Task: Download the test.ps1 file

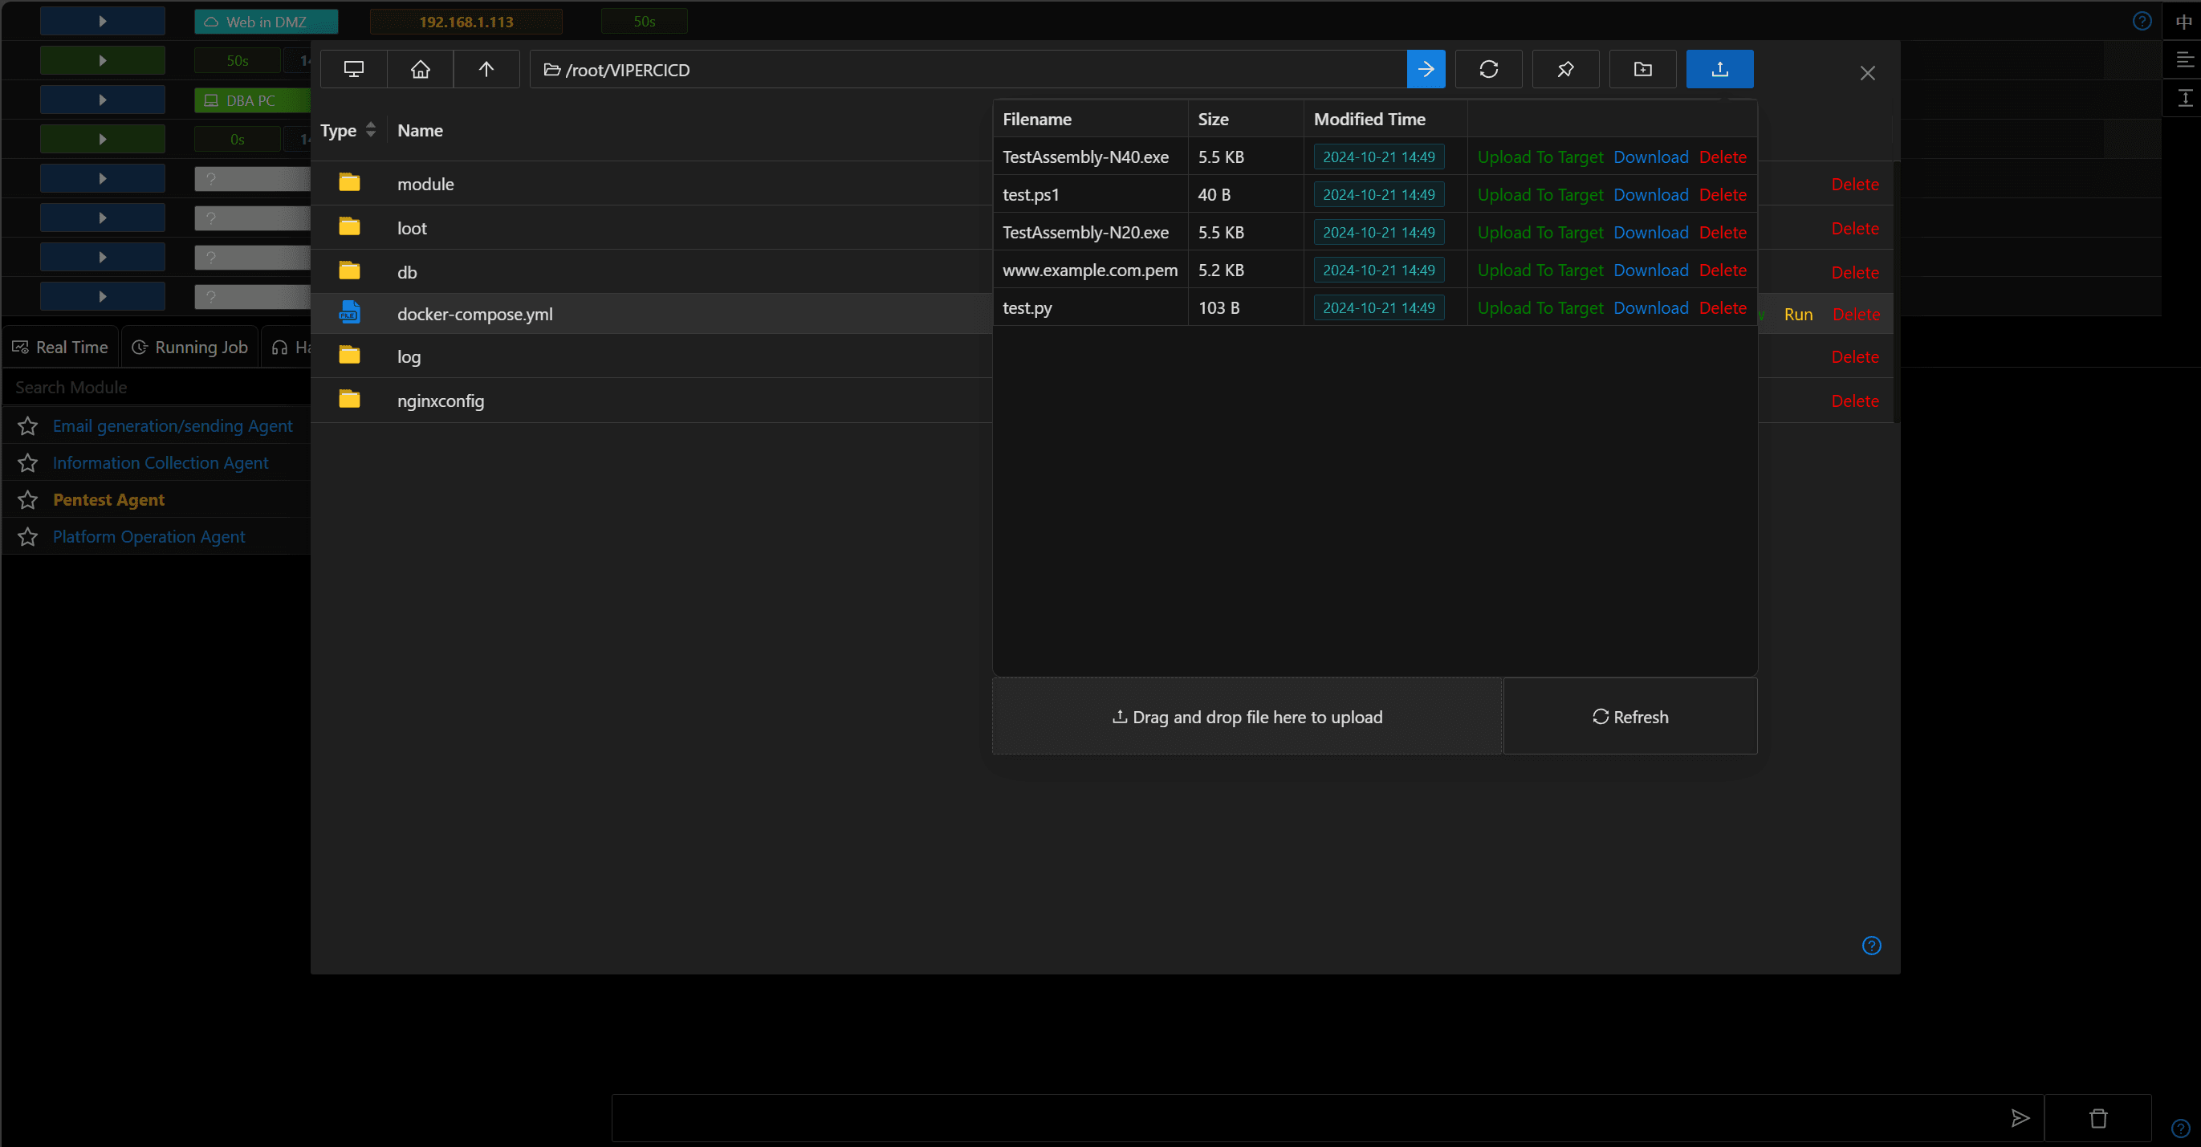Action: pos(1650,195)
